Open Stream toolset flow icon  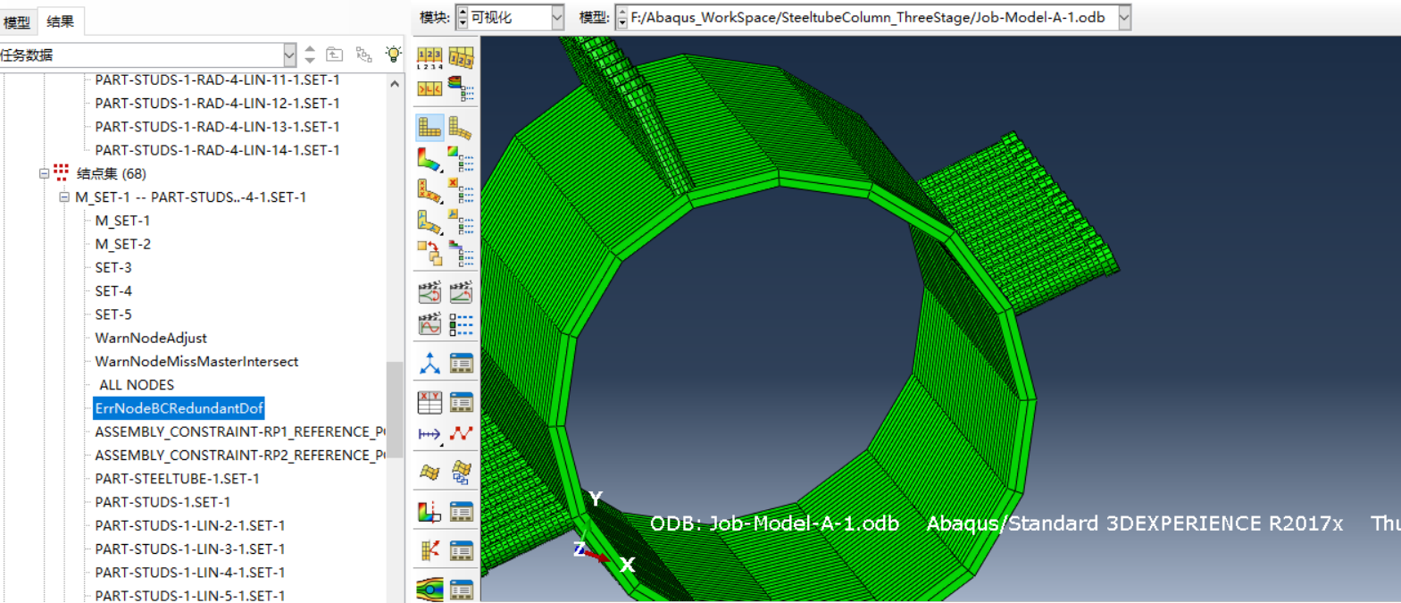tap(429, 589)
